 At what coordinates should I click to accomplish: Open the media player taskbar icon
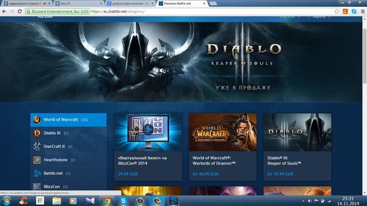coord(73,201)
